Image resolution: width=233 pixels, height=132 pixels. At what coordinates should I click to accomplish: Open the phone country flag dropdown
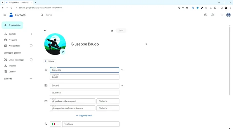55,124
